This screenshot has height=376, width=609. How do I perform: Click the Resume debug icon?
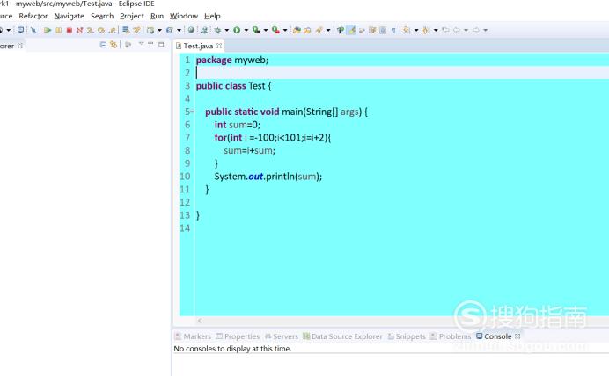pyautogui.click(x=48, y=30)
